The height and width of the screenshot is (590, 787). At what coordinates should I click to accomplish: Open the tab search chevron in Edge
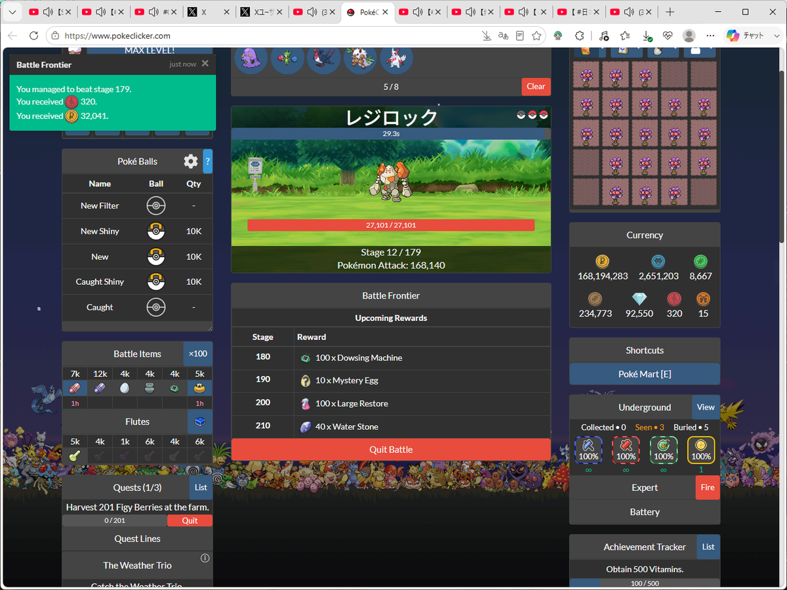pyautogui.click(x=12, y=12)
